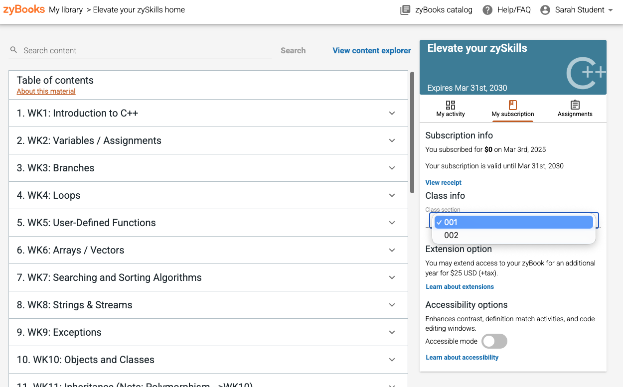The height and width of the screenshot is (387, 623).
Task: Expand WK4: Loops chevron
Action: coord(392,195)
